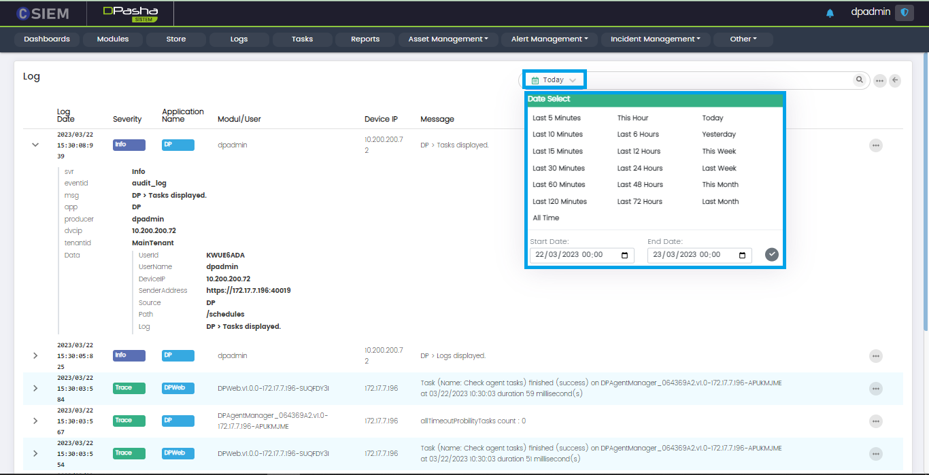Open the Asset Management dropdown menu
Image resolution: width=929 pixels, height=475 pixels.
click(448, 39)
